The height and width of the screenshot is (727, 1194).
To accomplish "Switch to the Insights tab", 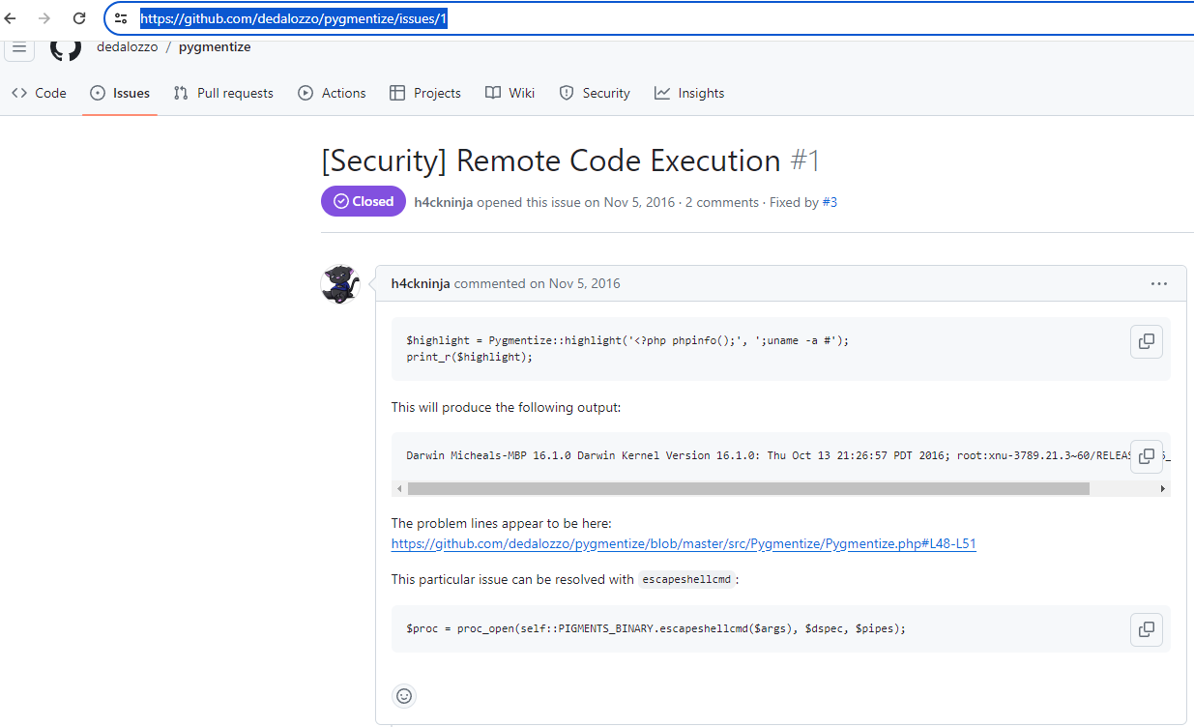I will 689,93.
